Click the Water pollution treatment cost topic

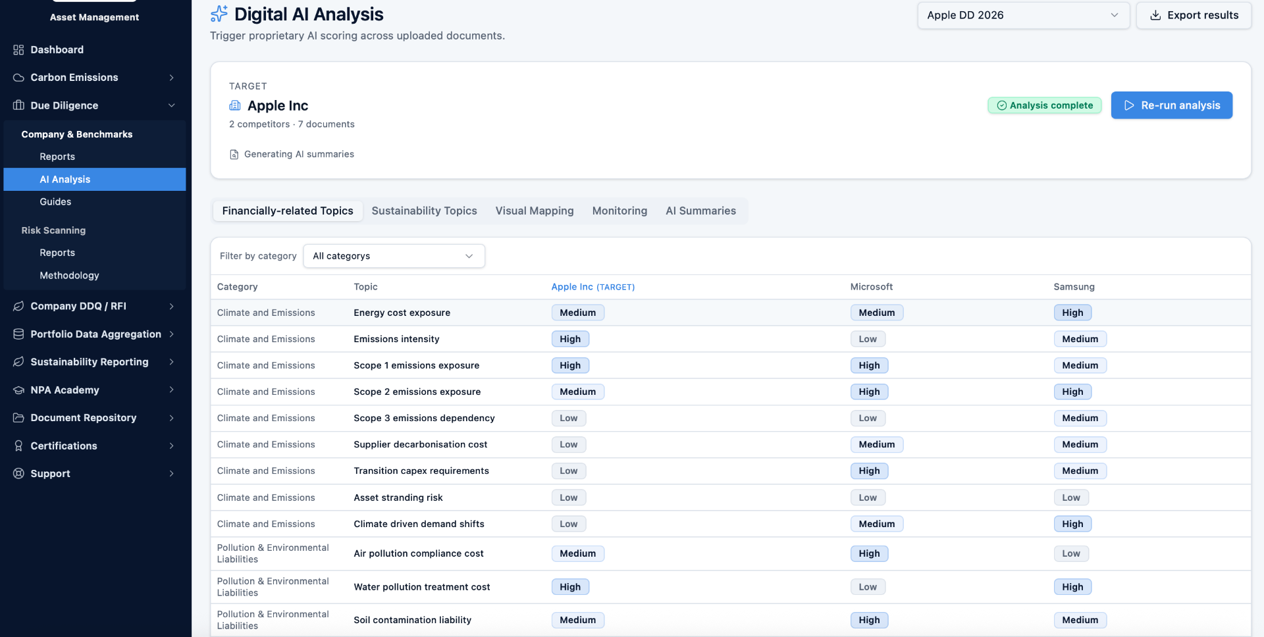point(421,588)
